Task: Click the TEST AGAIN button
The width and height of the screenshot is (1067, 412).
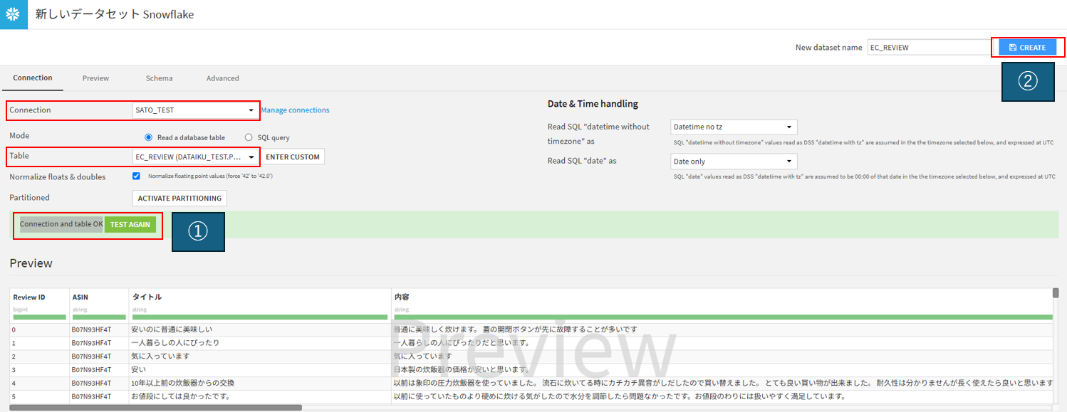Action: [x=130, y=224]
